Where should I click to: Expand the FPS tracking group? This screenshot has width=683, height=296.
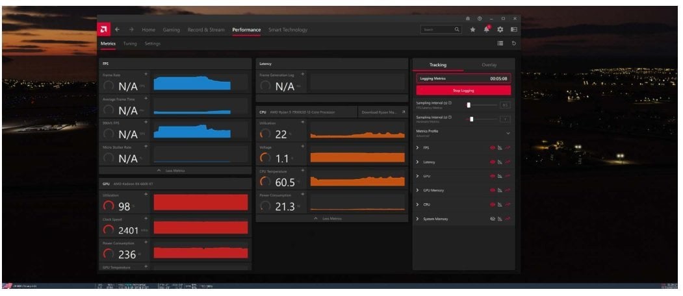click(418, 148)
